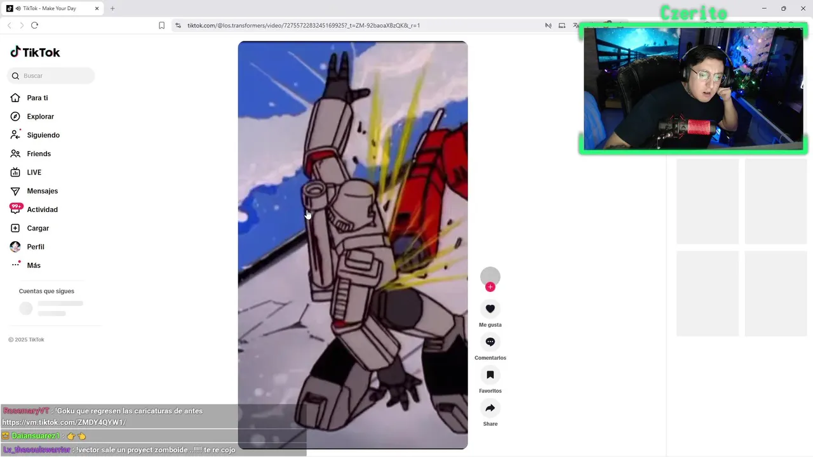Like the video with heart icon

pos(490,308)
